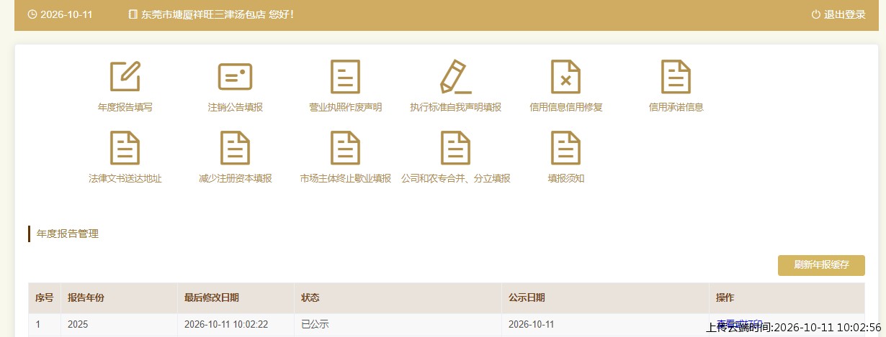The width and height of the screenshot is (886, 337).
Task: Open the 减少注册资本填报 icon
Action: [235, 148]
